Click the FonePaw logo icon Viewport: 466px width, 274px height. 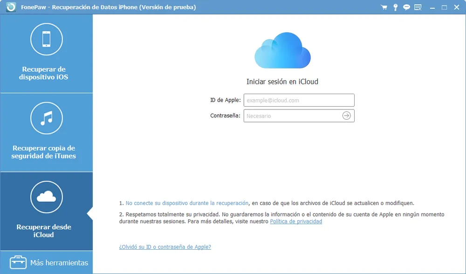click(10, 7)
